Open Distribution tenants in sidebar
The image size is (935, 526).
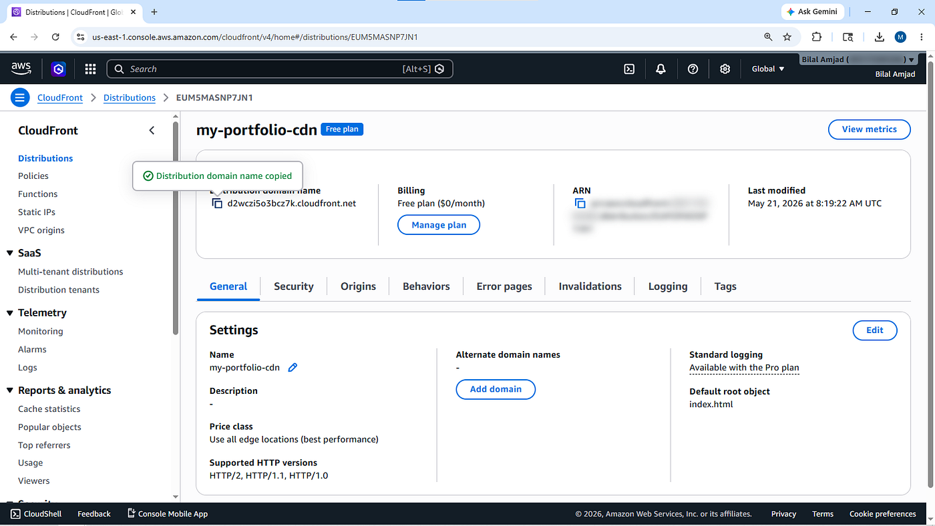(x=59, y=290)
